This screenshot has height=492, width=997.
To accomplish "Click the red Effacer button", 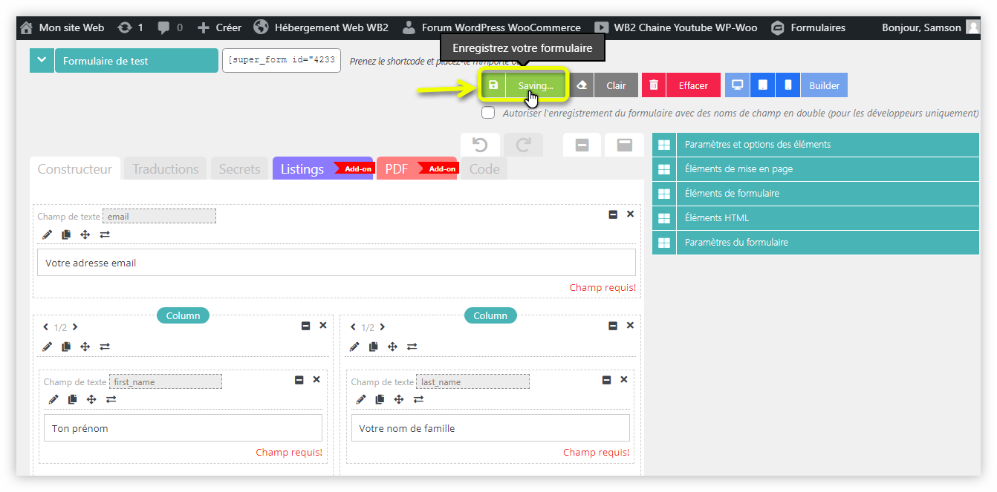I will (x=693, y=85).
